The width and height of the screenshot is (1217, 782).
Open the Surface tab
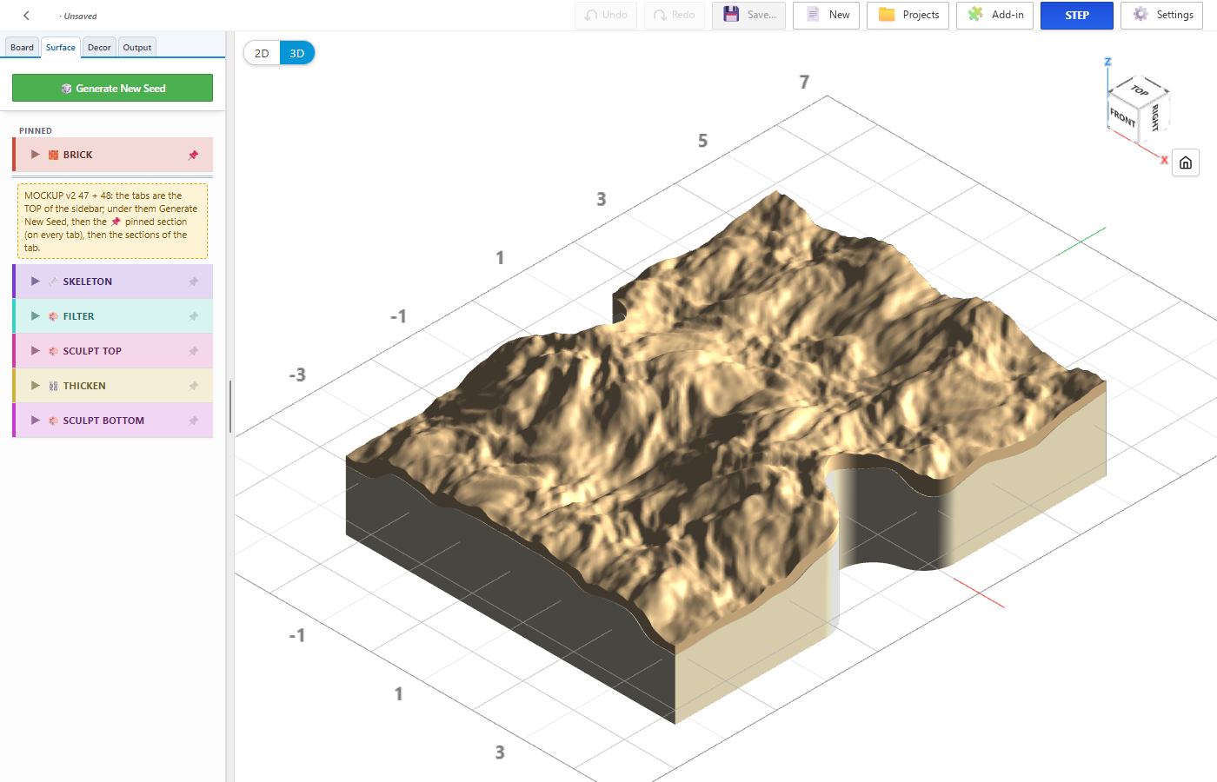point(61,48)
